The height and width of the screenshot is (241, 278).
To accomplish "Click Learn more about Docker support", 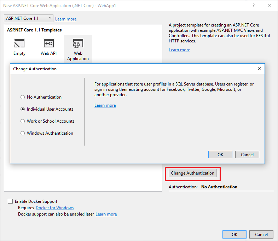I will (x=106, y=214).
